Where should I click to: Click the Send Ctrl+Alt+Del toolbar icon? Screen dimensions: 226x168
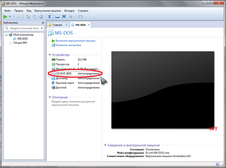click(x=18, y=17)
